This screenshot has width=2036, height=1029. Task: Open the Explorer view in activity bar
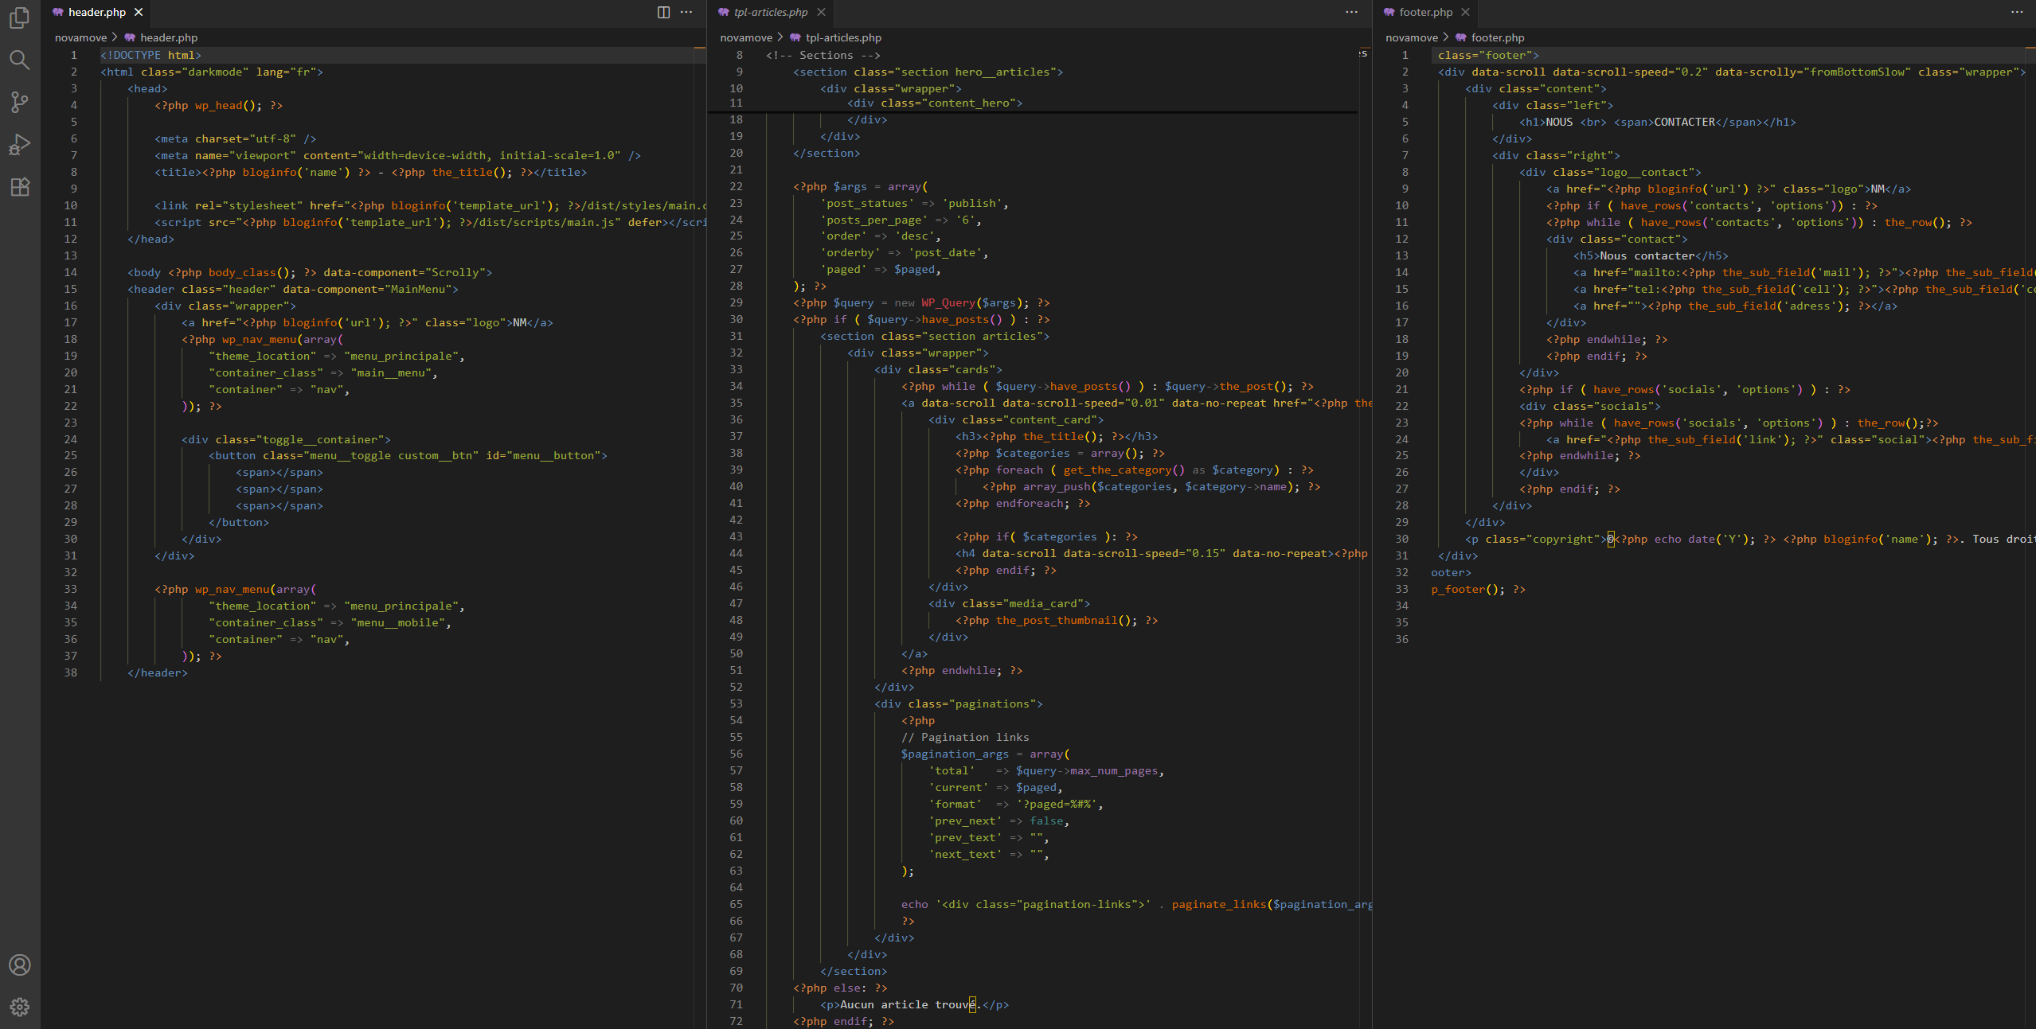(x=20, y=18)
